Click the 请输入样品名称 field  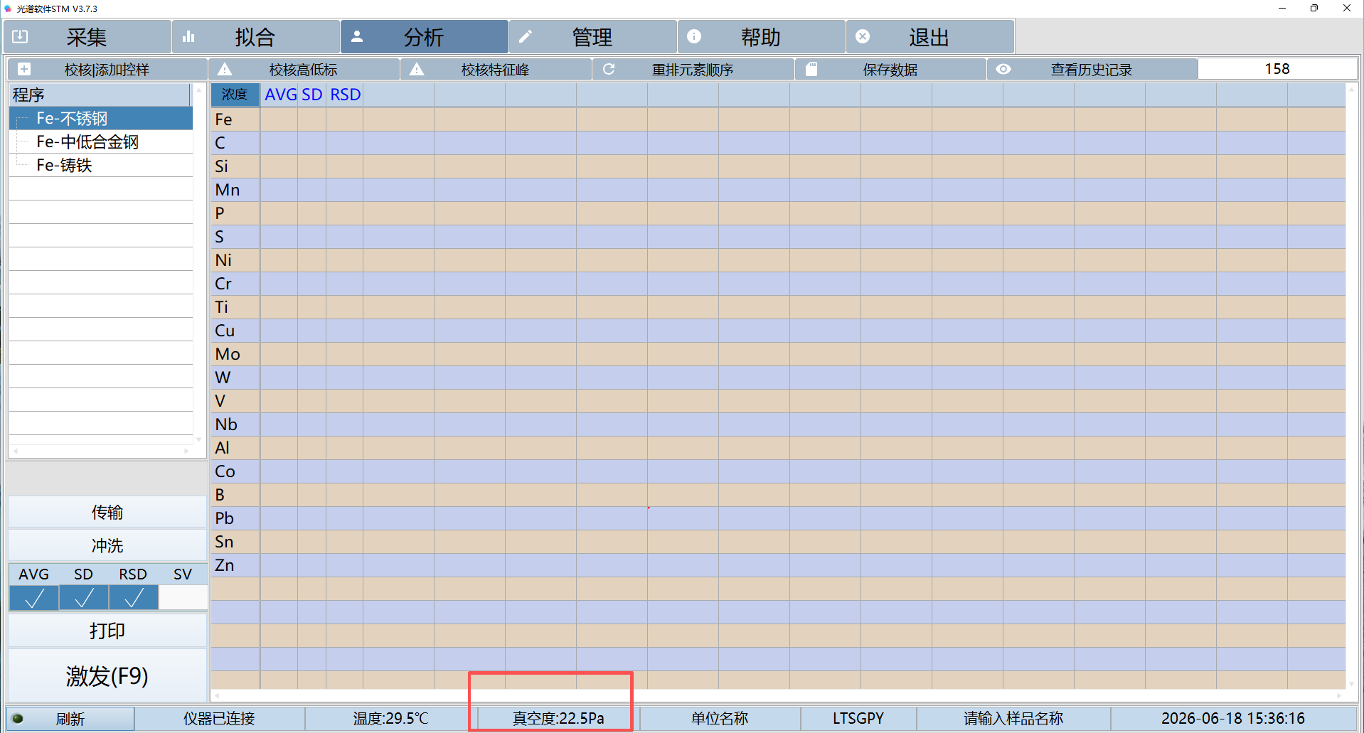point(1013,719)
